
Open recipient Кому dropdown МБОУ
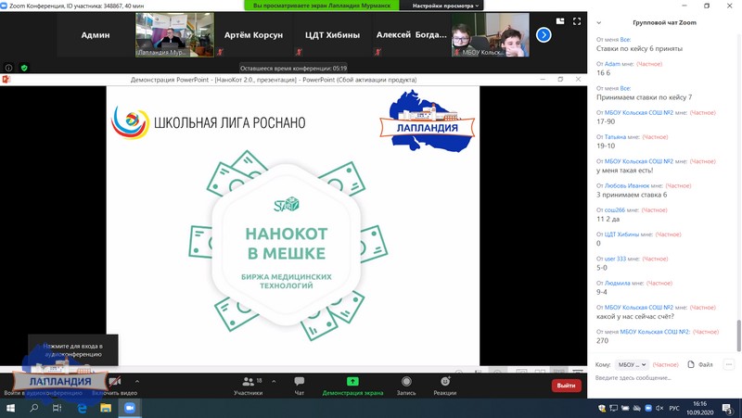pyautogui.click(x=632, y=364)
